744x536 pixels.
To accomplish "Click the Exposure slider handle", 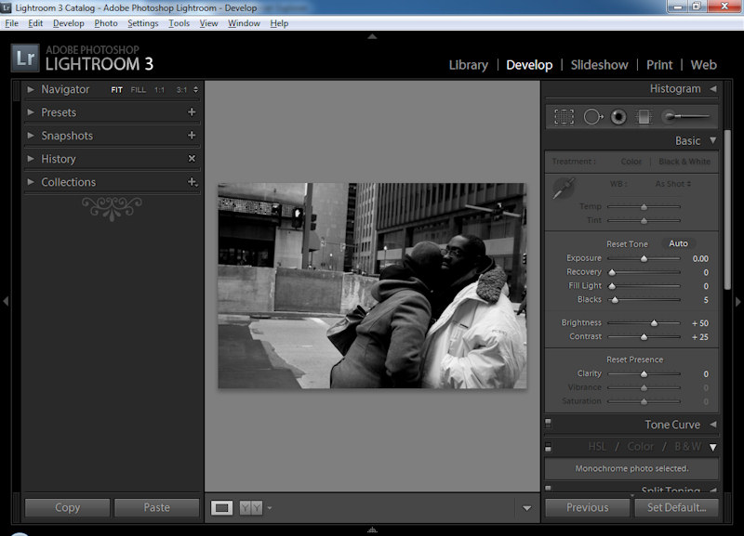I will click(x=644, y=259).
